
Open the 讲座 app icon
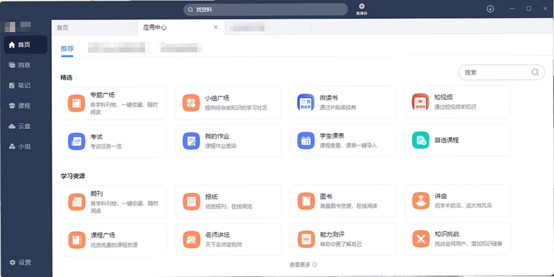(421, 201)
